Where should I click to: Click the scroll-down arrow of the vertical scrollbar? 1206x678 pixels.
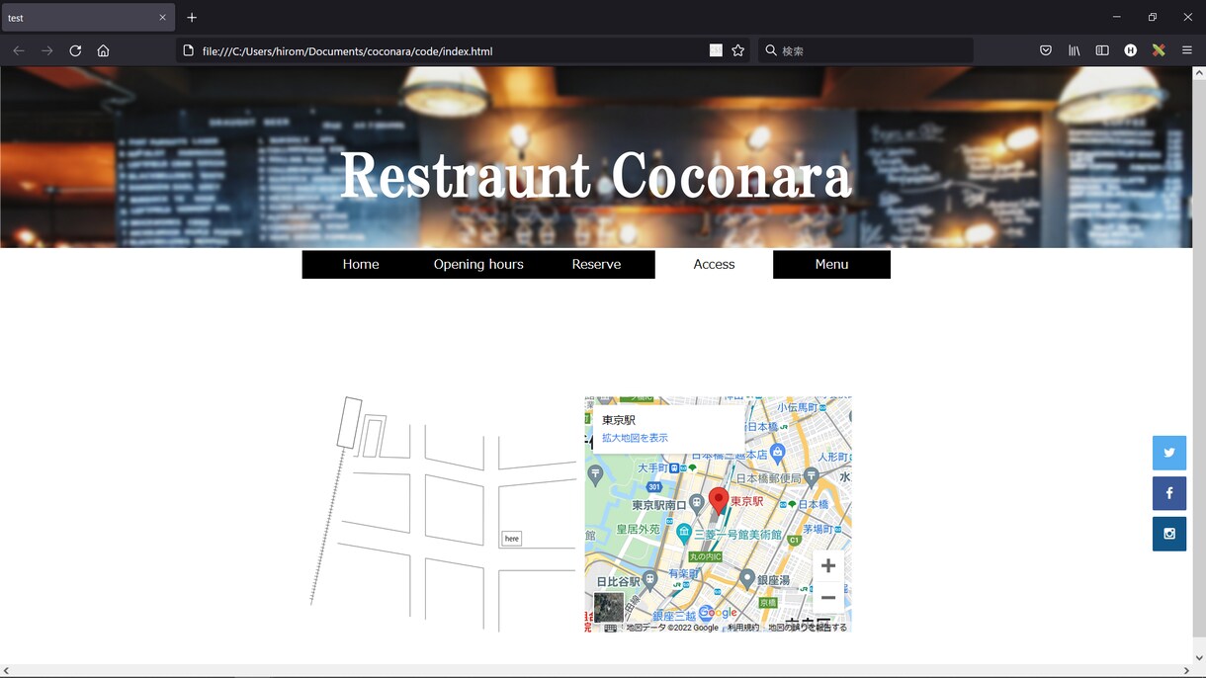tap(1199, 657)
